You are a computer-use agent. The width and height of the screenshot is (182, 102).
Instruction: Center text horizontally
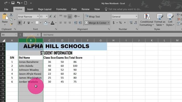(65, 23)
